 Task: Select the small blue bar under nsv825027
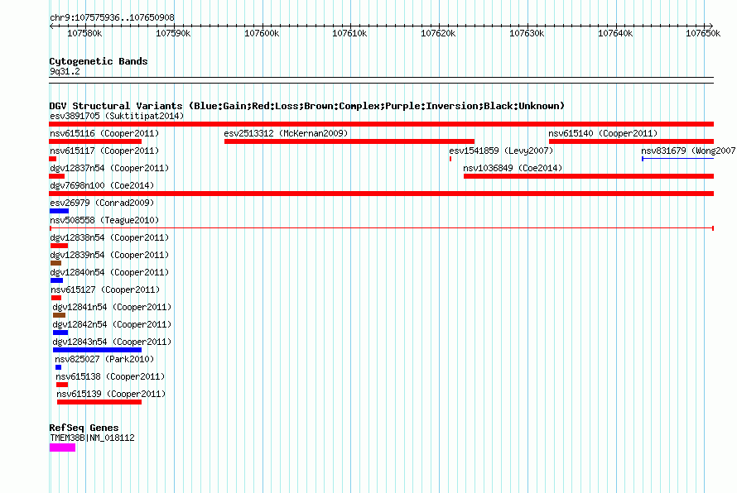pyautogui.click(x=58, y=367)
